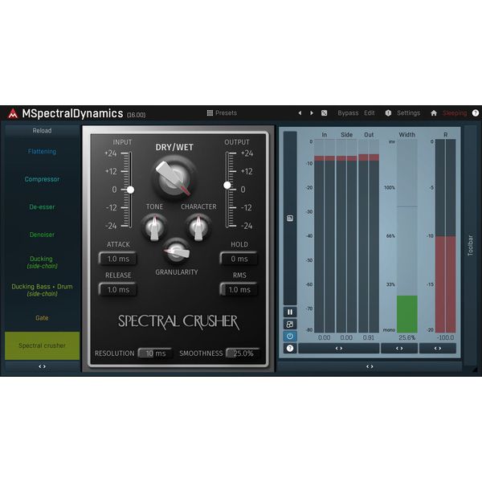Click the Reload button
Screen dimensions: 482x482
[42, 131]
